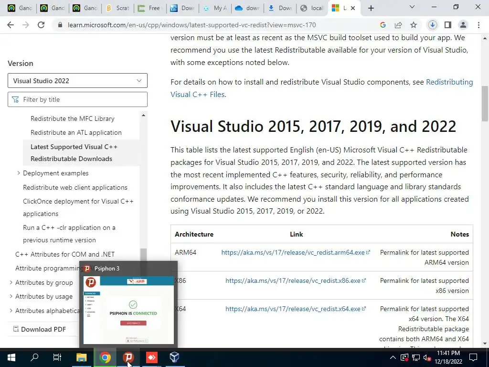
Task: Open Redistribute web client applications
Action: point(75,187)
